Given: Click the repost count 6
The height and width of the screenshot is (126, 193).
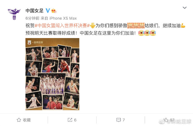Looking at the screenshot, I should tap(75, 120).
